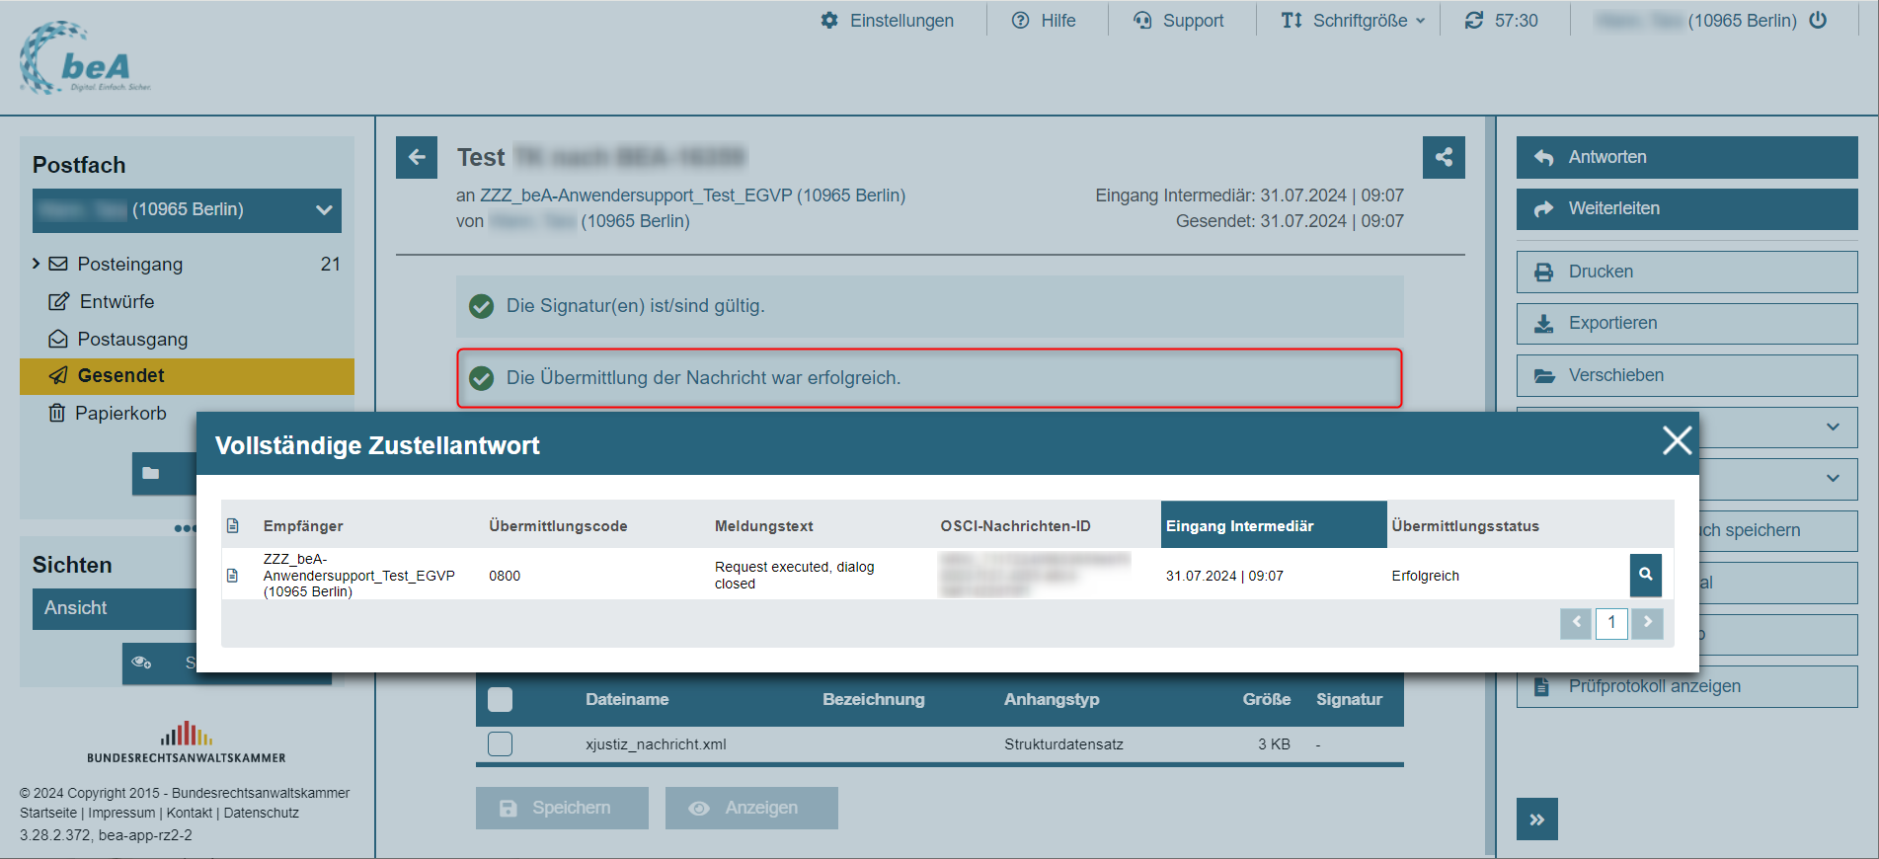Open the Entwürfe folder
1879x859 pixels.
(x=117, y=301)
